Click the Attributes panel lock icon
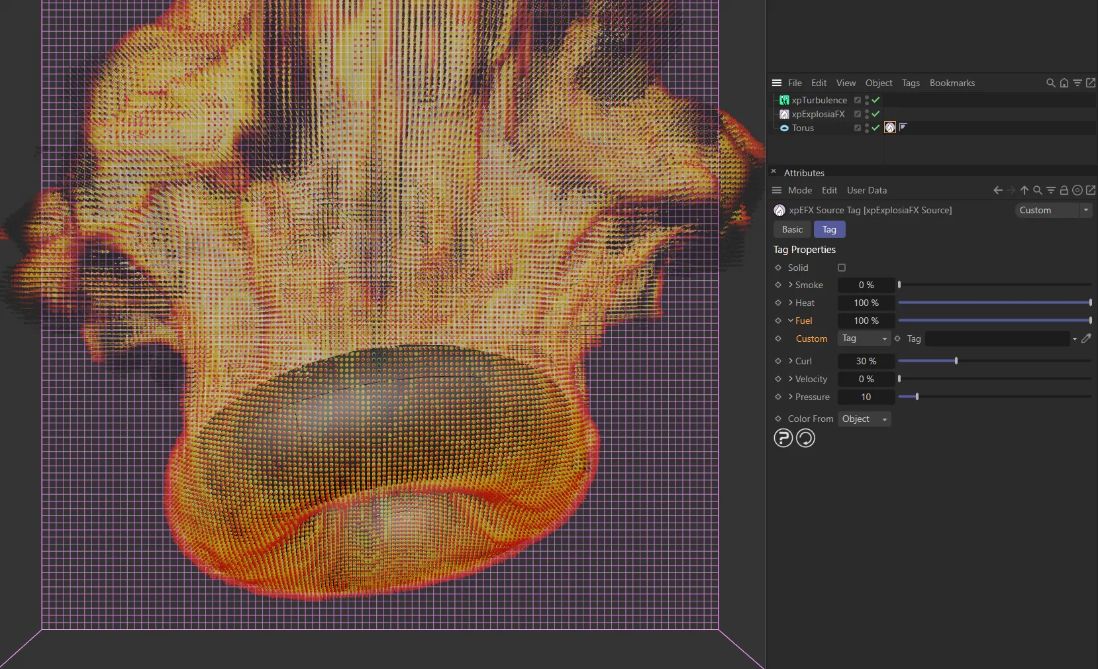 coord(1064,190)
